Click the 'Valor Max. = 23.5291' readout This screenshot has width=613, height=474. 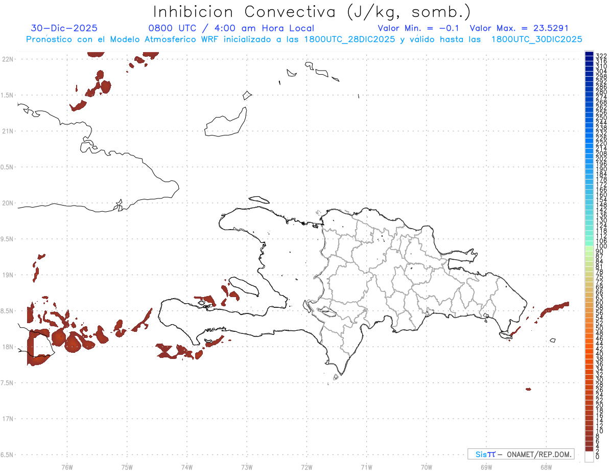(x=519, y=28)
